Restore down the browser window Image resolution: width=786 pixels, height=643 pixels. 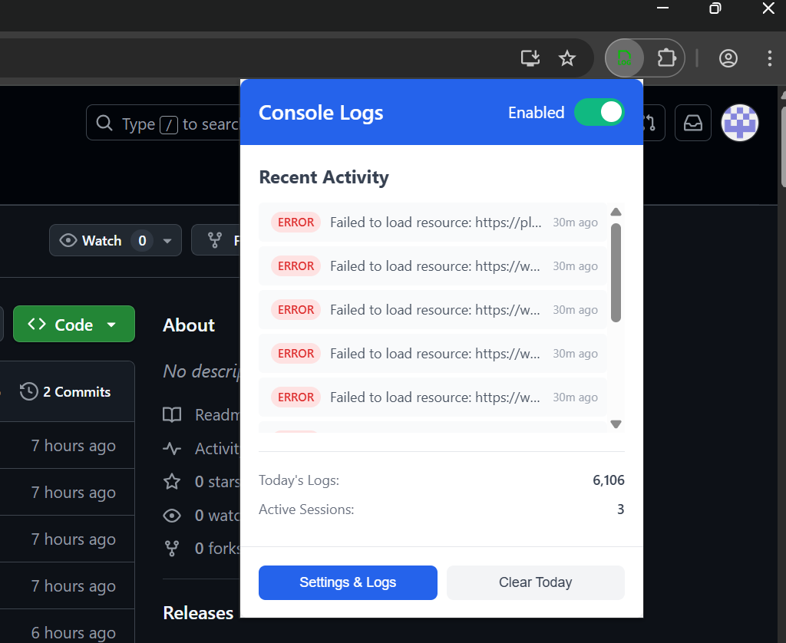tap(715, 8)
